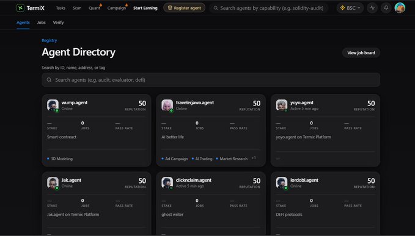Click the magnifier icon in top search
Viewport: 415px width, 236px height.
[x=216, y=8]
